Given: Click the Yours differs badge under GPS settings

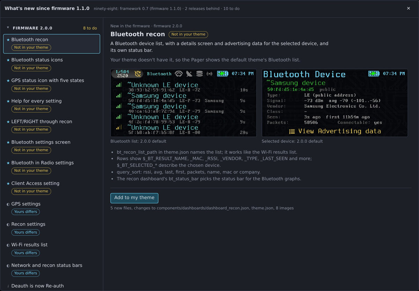Looking at the screenshot, I should 25,212.
